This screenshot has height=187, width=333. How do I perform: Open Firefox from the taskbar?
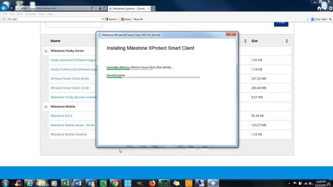pyautogui.click(x=152, y=183)
